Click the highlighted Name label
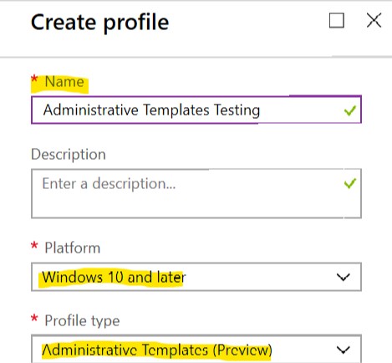 pyautogui.click(x=64, y=82)
